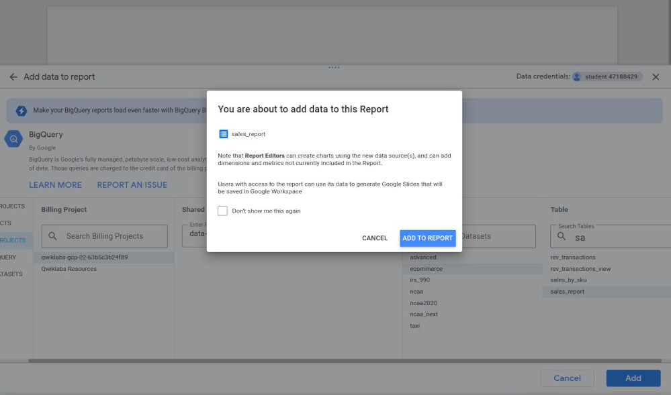Viewport: 671px width, 395px height.
Task: Select the ecommerce dataset
Action: tap(472, 269)
